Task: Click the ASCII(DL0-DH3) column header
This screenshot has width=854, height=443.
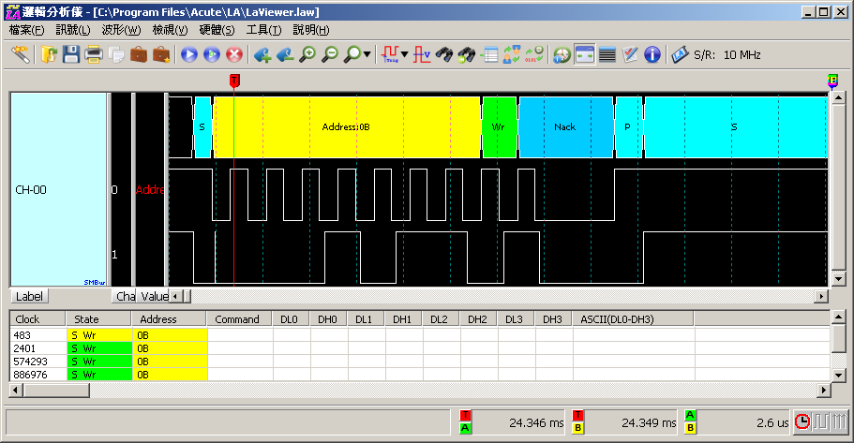Action: coord(633,319)
